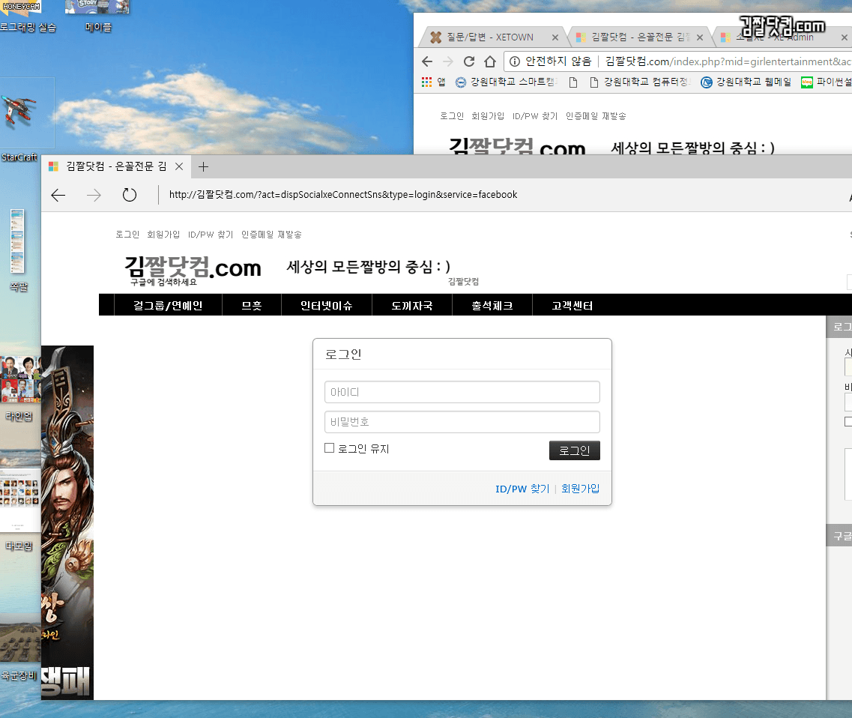Screen dimensions: 852x718
Task: Enable the 로그인 유지 checkbox
Action: pyautogui.click(x=329, y=448)
